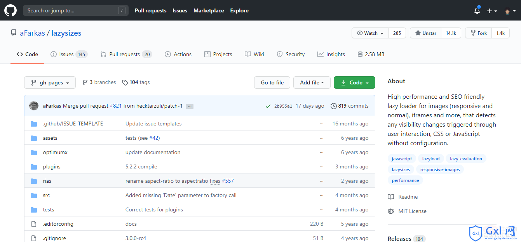The height and width of the screenshot is (242, 521).
Task: Open the '5.2.2 compile' commit message
Action: tap(141, 166)
